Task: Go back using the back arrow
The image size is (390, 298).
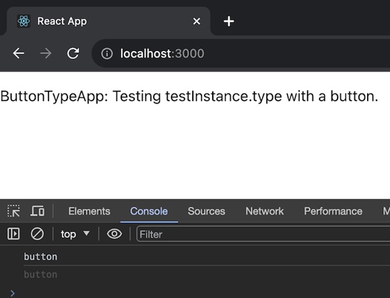Action: [19, 53]
